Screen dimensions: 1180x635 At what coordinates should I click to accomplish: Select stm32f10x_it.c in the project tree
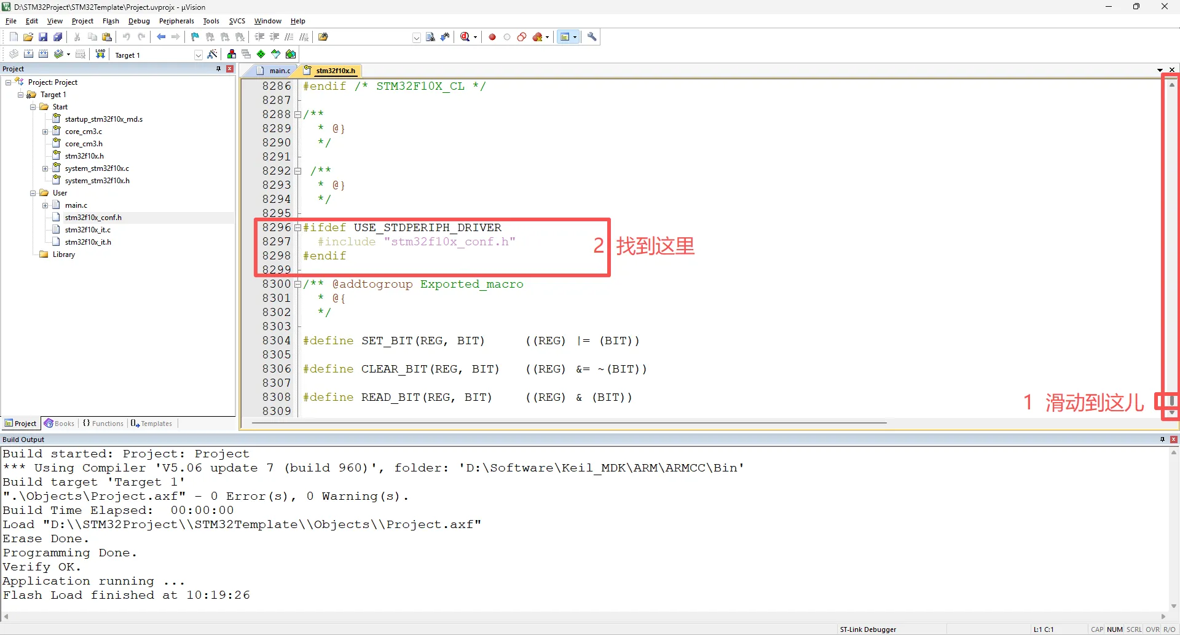pos(88,230)
